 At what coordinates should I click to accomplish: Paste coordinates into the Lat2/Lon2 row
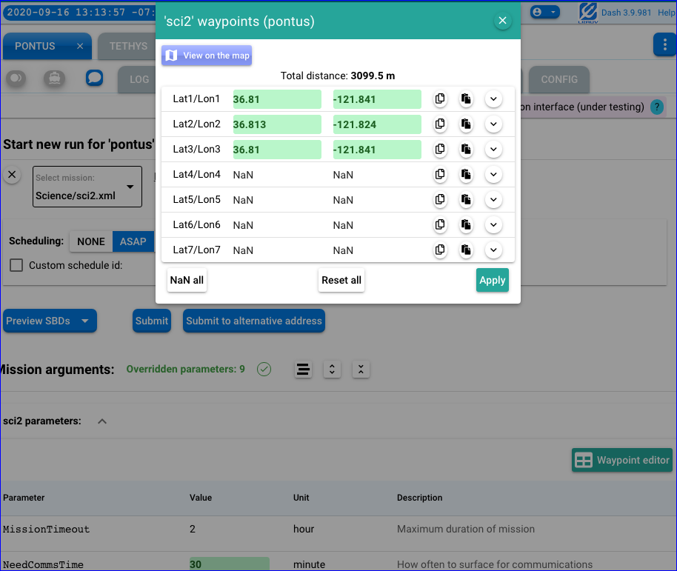pos(466,124)
